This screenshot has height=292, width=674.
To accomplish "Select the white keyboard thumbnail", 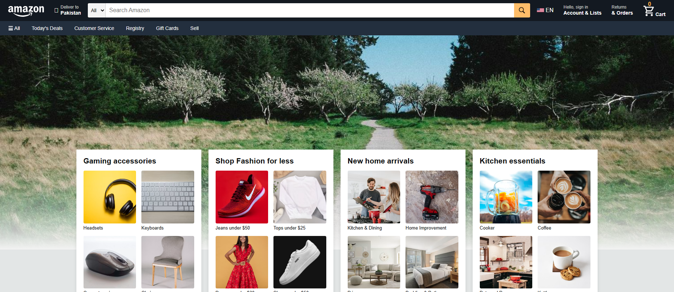I will click(x=168, y=197).
